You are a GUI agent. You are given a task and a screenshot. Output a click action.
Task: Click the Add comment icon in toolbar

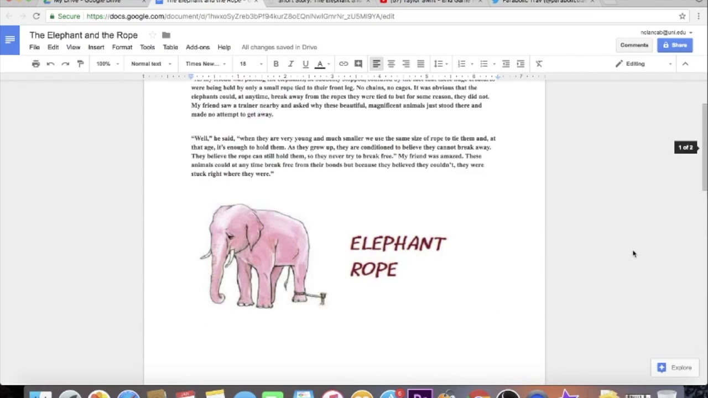(x=358, y=64)
